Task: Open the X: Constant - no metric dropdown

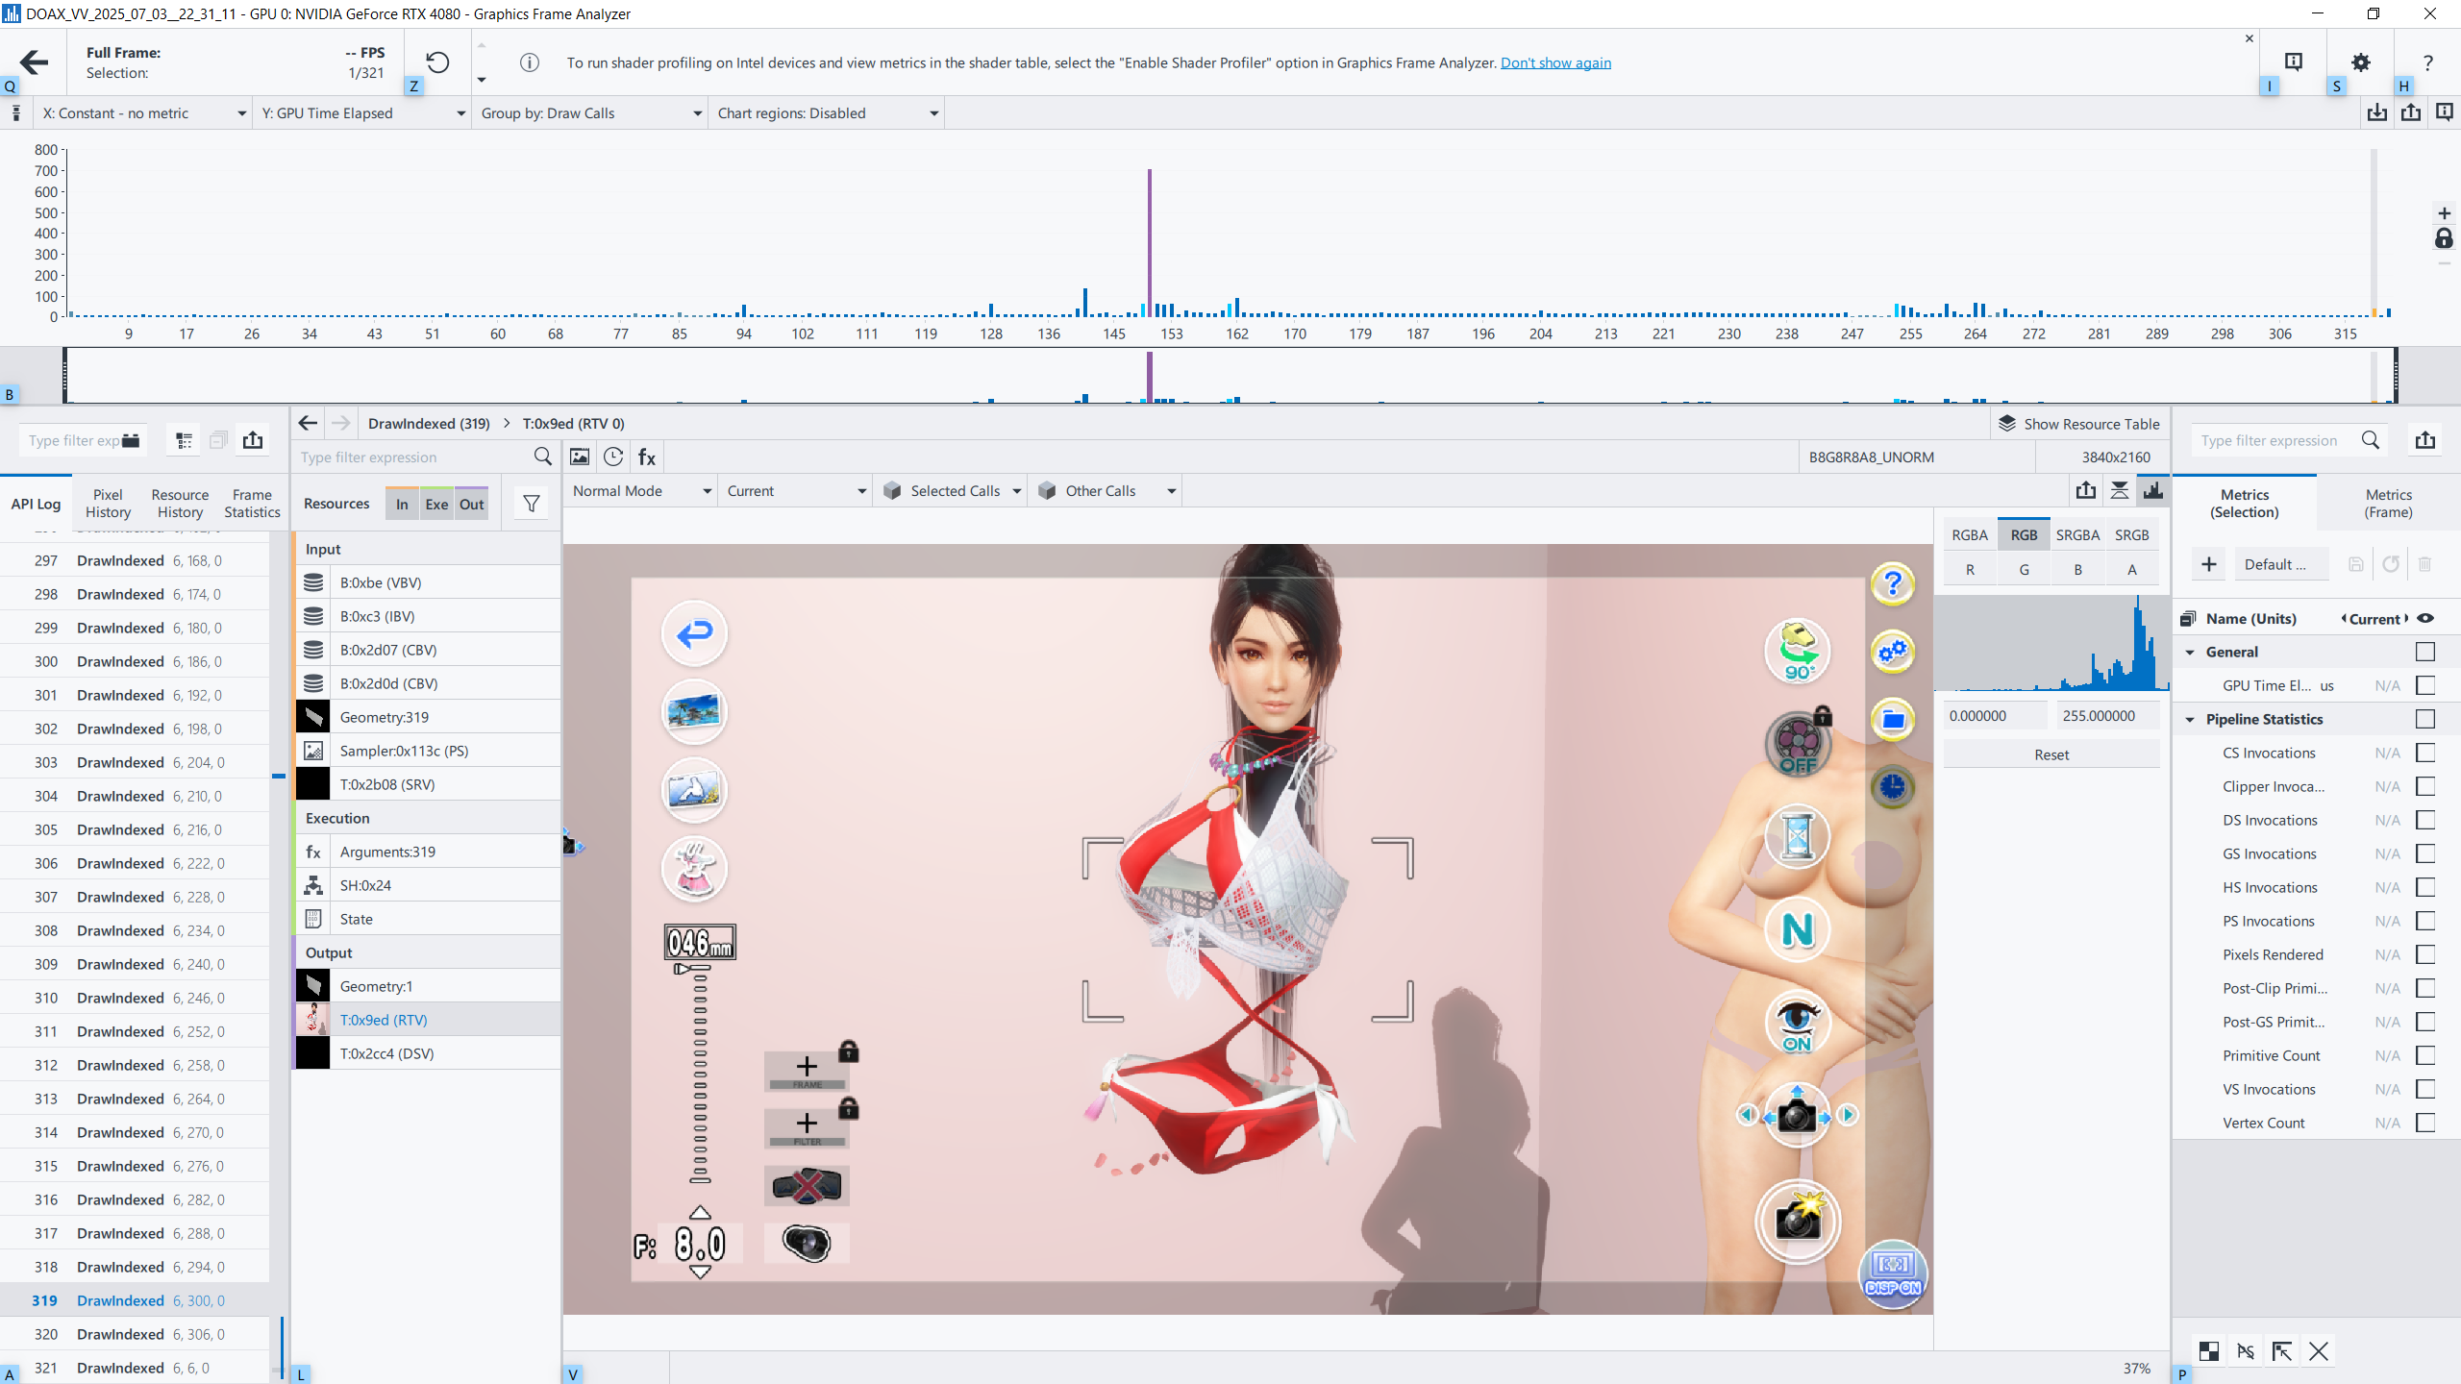Action: click(x=144, y=113)
